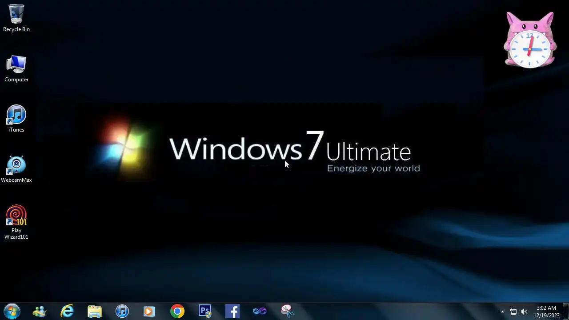The width and height of the screenshot is (569, 320).
Task: Select the Play Wizard101 desktop shortcut
Action: click(x=16, y=222)
